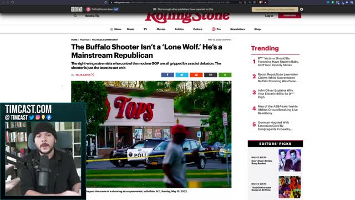Open more share options plus button
Viewport: 355px width, 200px height.
225,75
